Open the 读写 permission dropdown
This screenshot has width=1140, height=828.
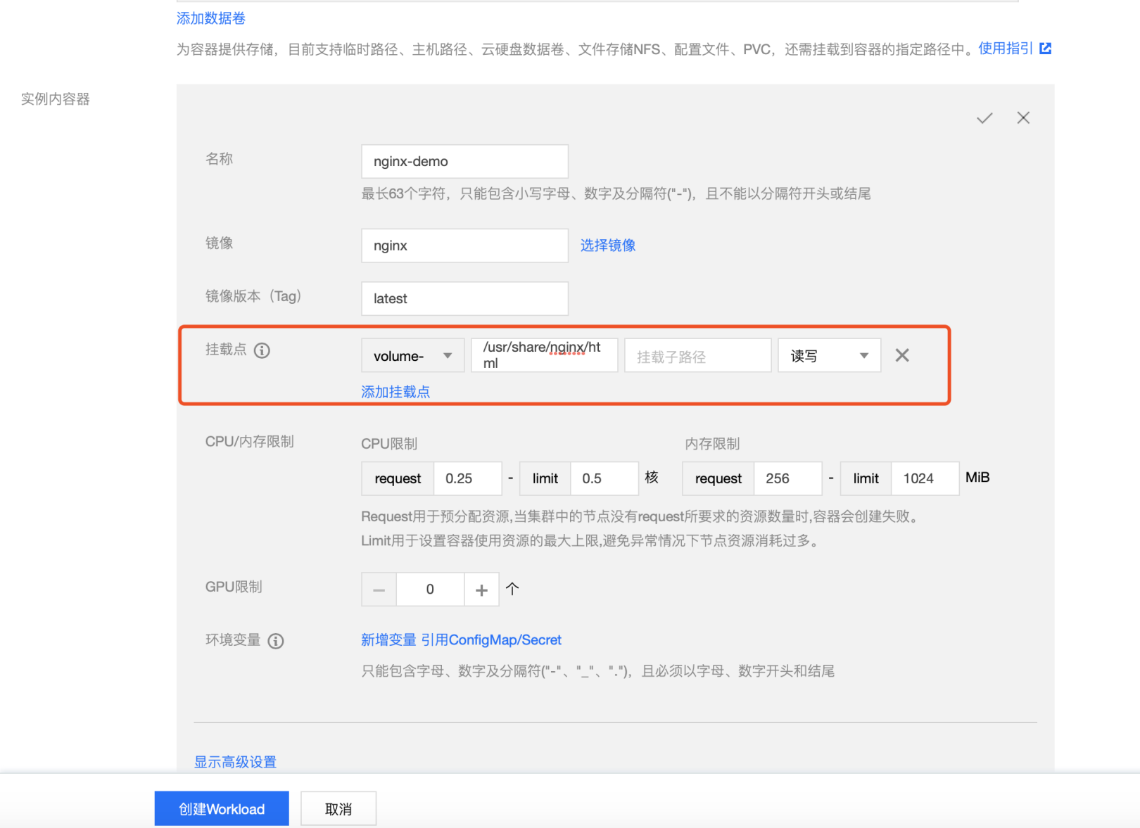tap(829, 356)
